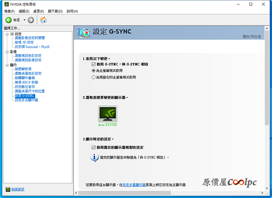Image resolution: width=272 pixels, height=198 pixels.
Task: Collapse the 影像 tree node
Action: tap(7, 52)
